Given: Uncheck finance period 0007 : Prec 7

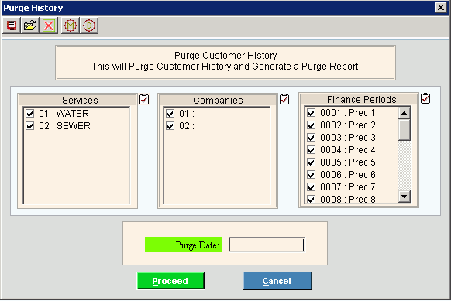Looking at the screenshot, I should (312, 186).
